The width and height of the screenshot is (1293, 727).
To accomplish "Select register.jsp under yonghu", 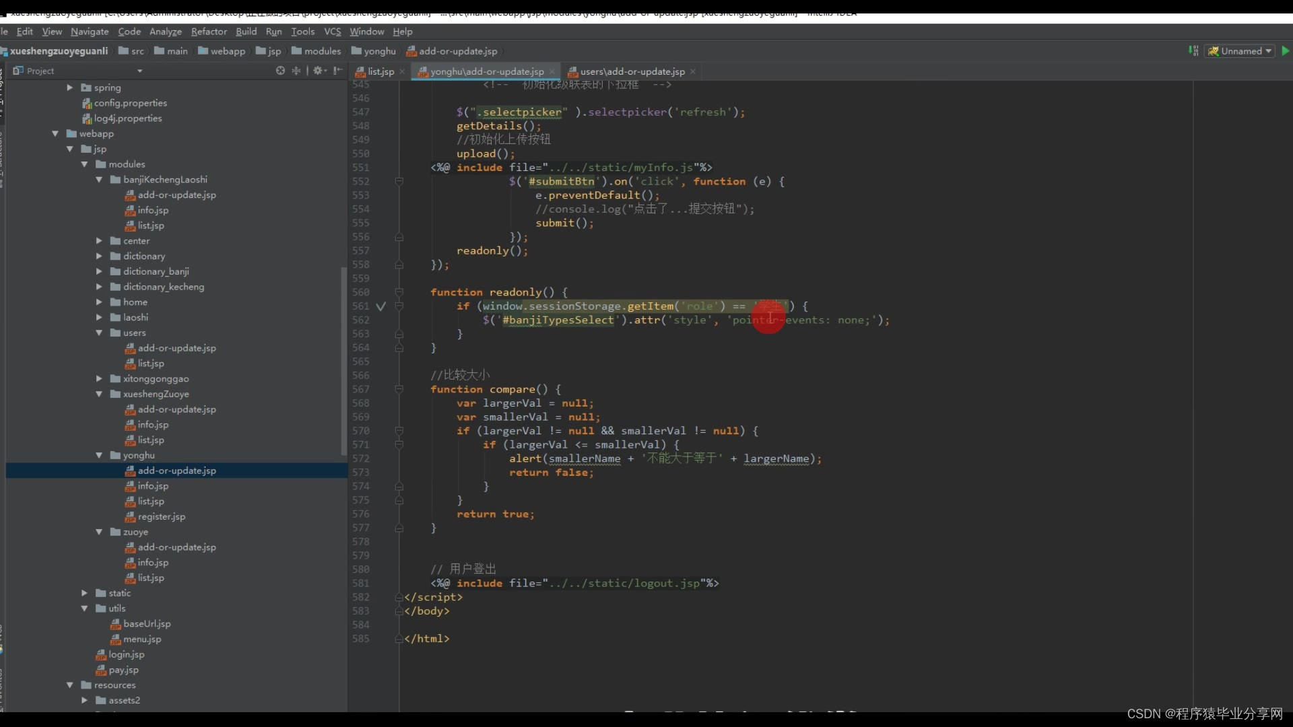I will coord(155,517).
